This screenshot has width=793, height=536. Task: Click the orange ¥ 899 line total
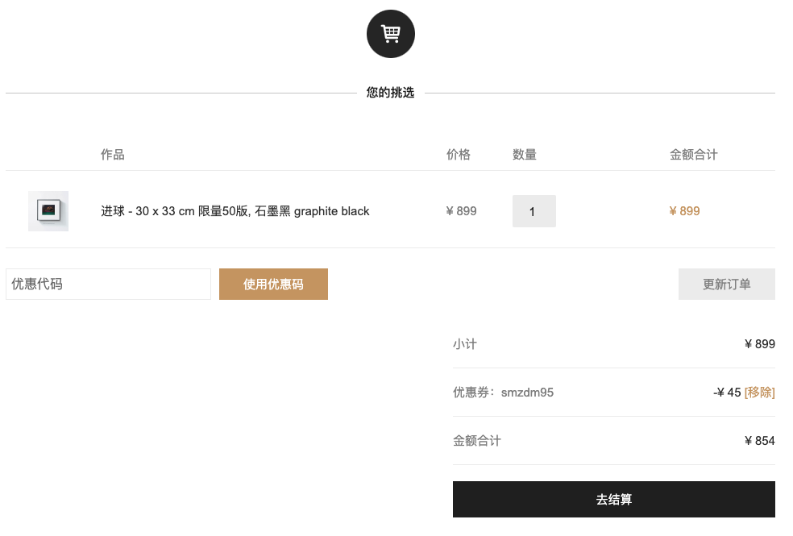click(684, 211)
